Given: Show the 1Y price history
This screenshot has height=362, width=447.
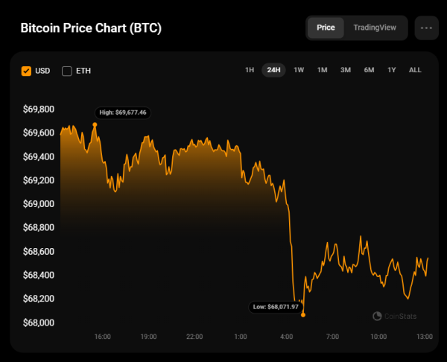Looking at the screenshot, I should coord(392,70).
